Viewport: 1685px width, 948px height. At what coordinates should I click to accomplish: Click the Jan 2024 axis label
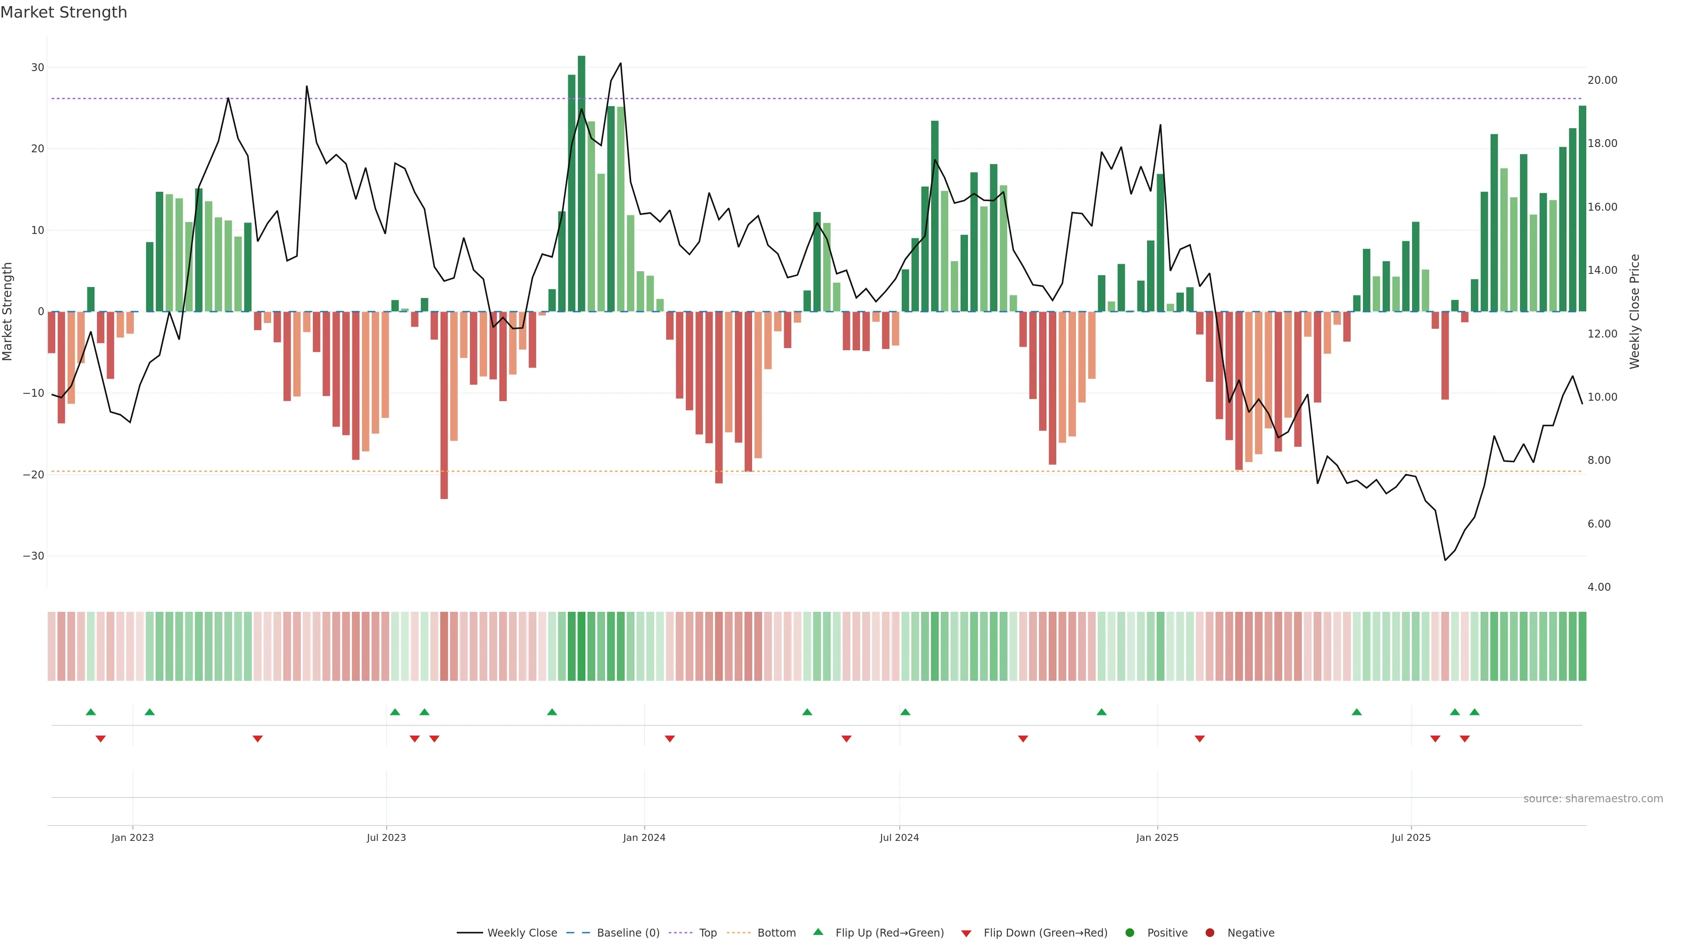(x=644, y=837)
